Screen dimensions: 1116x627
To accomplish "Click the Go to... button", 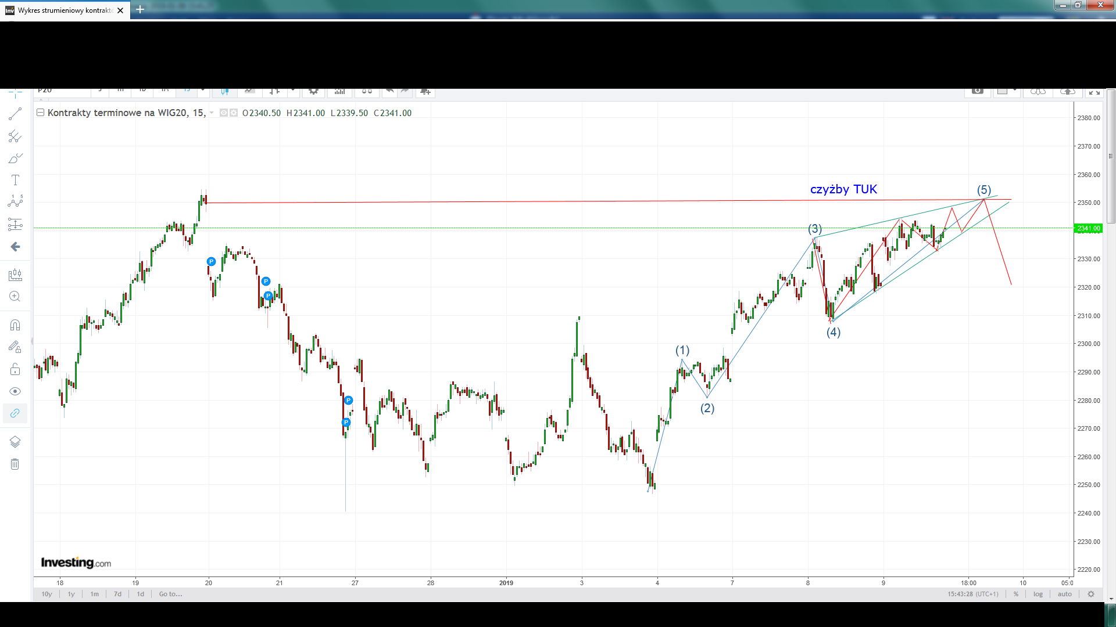I will tap(170, 594).
